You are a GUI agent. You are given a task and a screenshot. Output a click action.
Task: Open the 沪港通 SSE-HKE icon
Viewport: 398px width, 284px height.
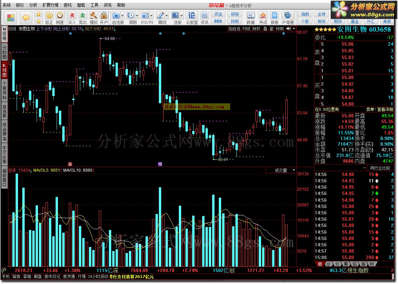287,18
